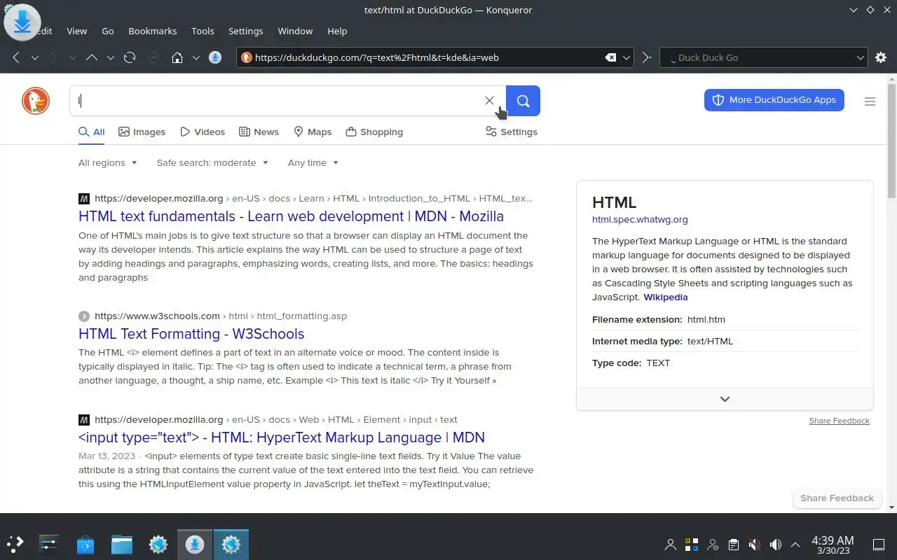This screenshot has height=560, width=897.
Task: Reload the page using the refresh icon
Action: coord(130,57)
